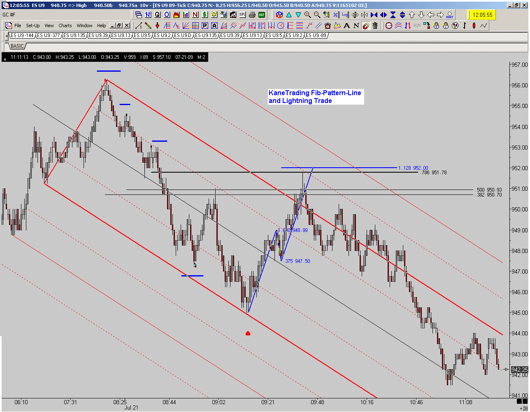Open the Help menu
The height and width of the screenshot is (412, 530).
coord(102,26)
